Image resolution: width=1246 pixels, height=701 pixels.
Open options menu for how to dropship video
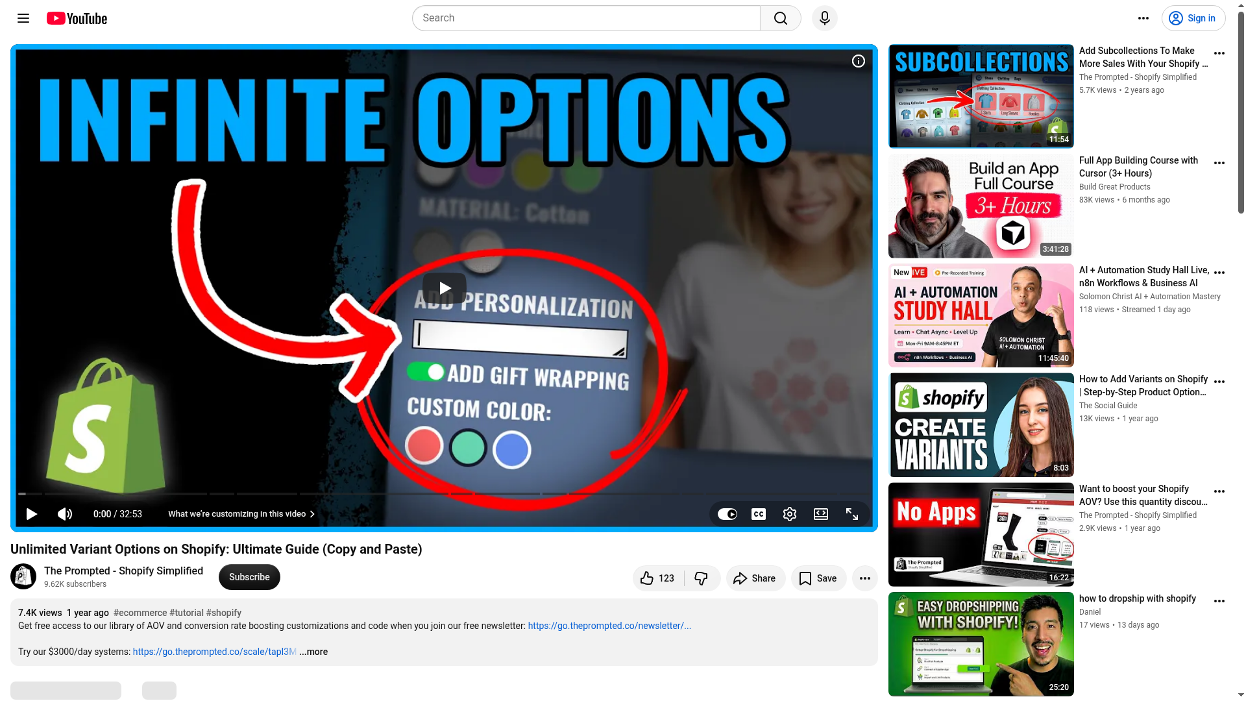point(1219,601)
